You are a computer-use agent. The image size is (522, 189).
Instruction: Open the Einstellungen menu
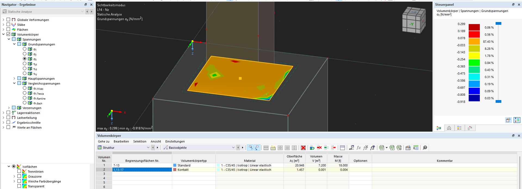click(x=175, y=141)
